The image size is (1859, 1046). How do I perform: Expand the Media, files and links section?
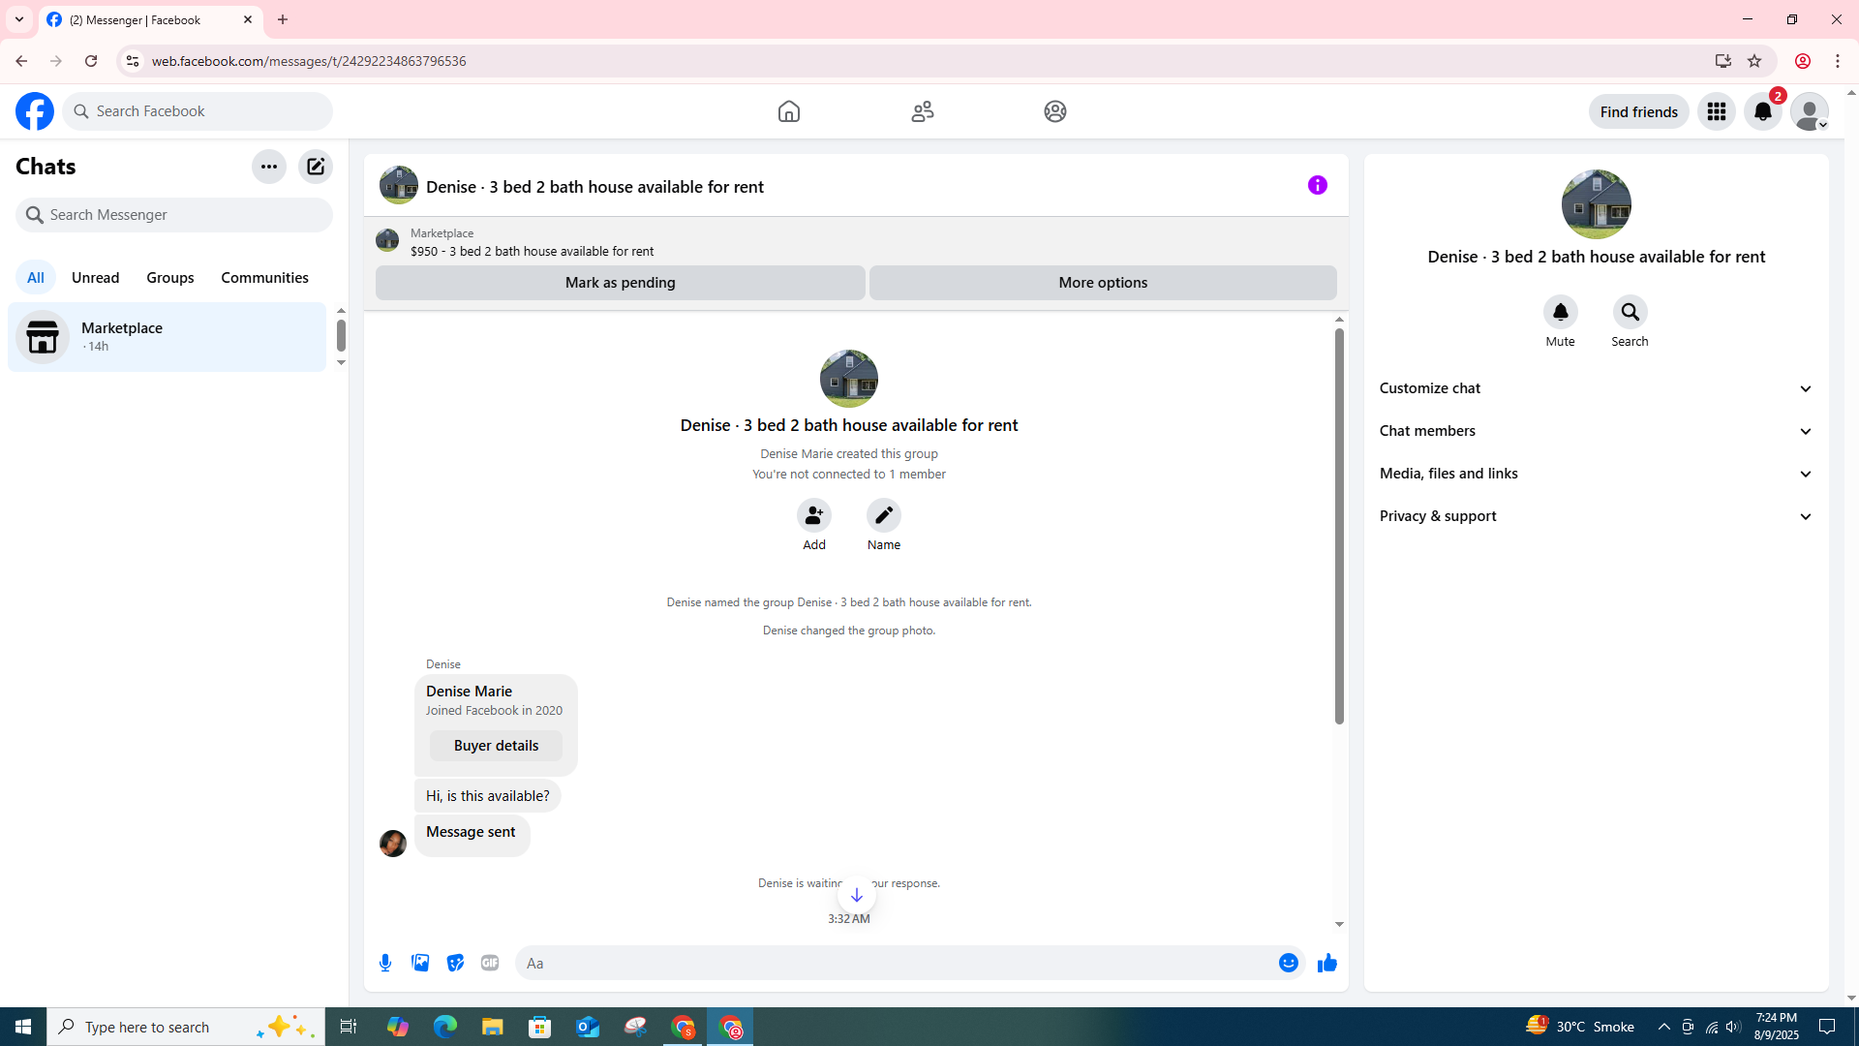[1597, 474]
